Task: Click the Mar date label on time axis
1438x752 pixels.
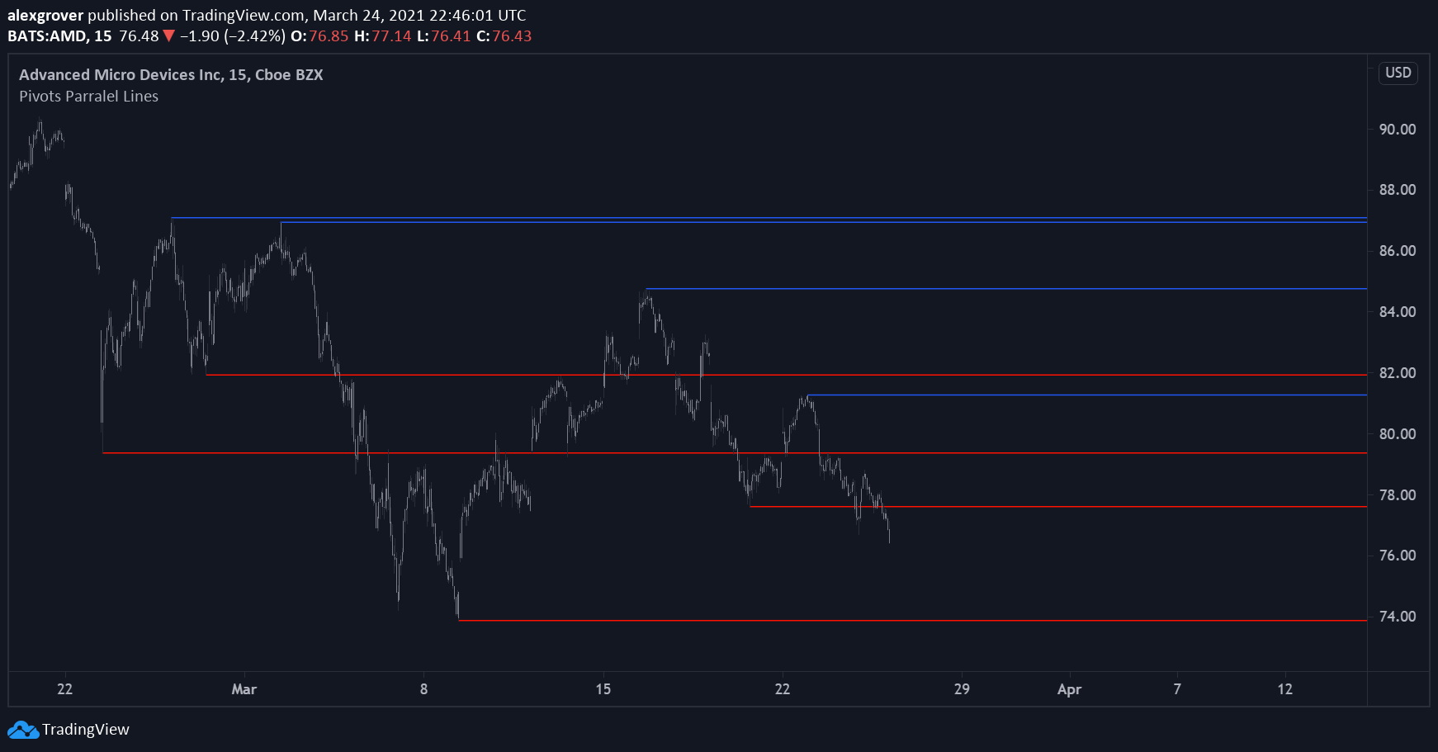Action: point(244,689)
